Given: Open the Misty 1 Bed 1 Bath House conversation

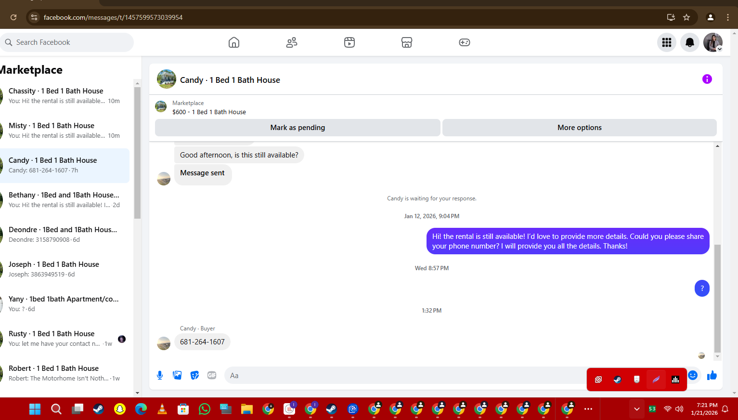Looking at the screenshot, I should (65, 131).
